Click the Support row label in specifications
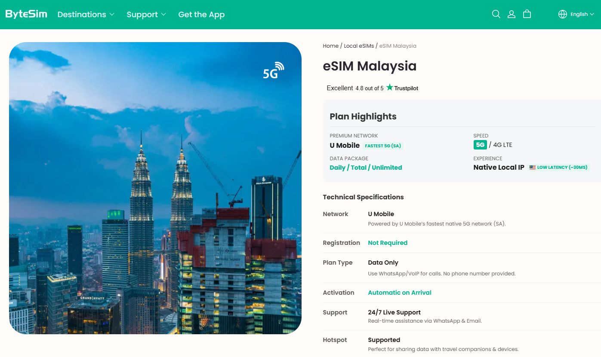601x357 pixels. pos(335,312)
